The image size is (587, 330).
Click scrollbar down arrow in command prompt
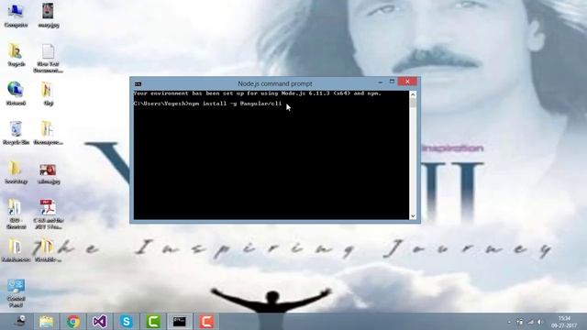[413, 216]
